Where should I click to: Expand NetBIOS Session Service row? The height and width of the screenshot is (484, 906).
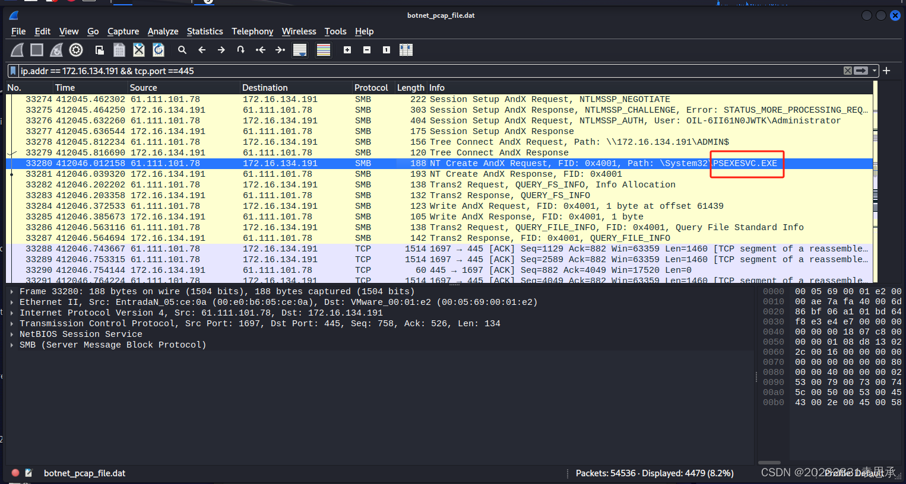tap(12, 335)
